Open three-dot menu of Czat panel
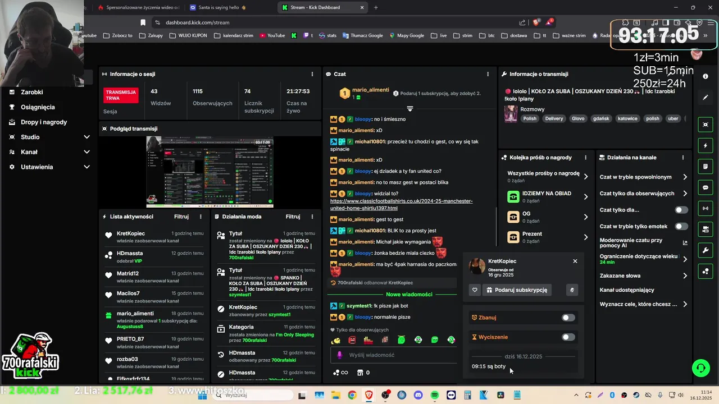The height and width of the screenshot is (404, 719). [x=488, y=74]
